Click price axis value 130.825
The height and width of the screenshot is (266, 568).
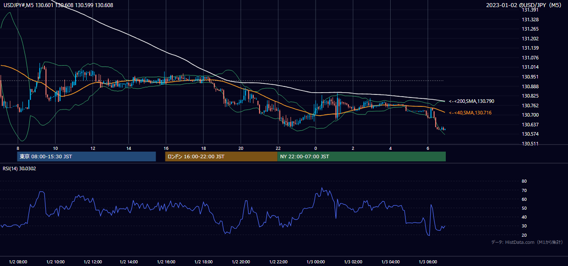[x=530, y=96]
